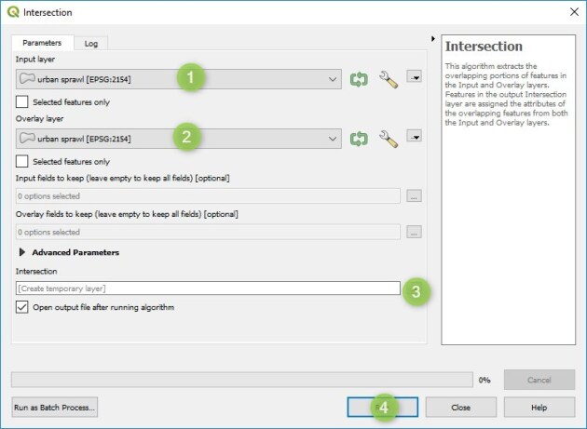The width and height of the screenshot is (587, 429).
Task: Uncheck Open output file after running algorithm
Action: pyautogui.click(x=22, y=307)
